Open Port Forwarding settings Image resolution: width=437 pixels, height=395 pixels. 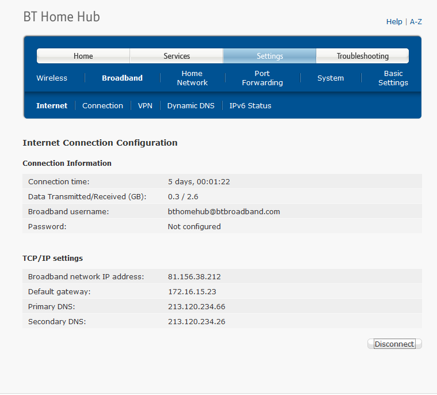pyautogui.click(x=262, y=78)
